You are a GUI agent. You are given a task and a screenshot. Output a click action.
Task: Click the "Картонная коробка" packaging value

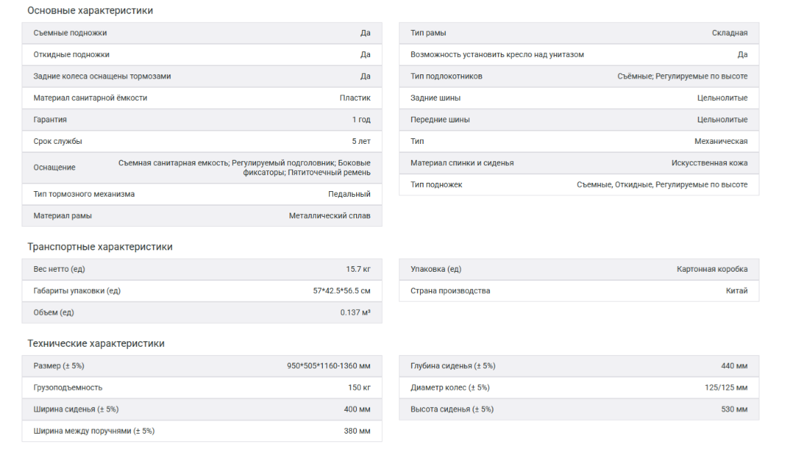coord(712,269)
